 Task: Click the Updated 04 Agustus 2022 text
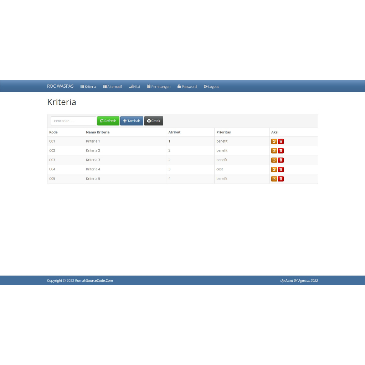299,281
